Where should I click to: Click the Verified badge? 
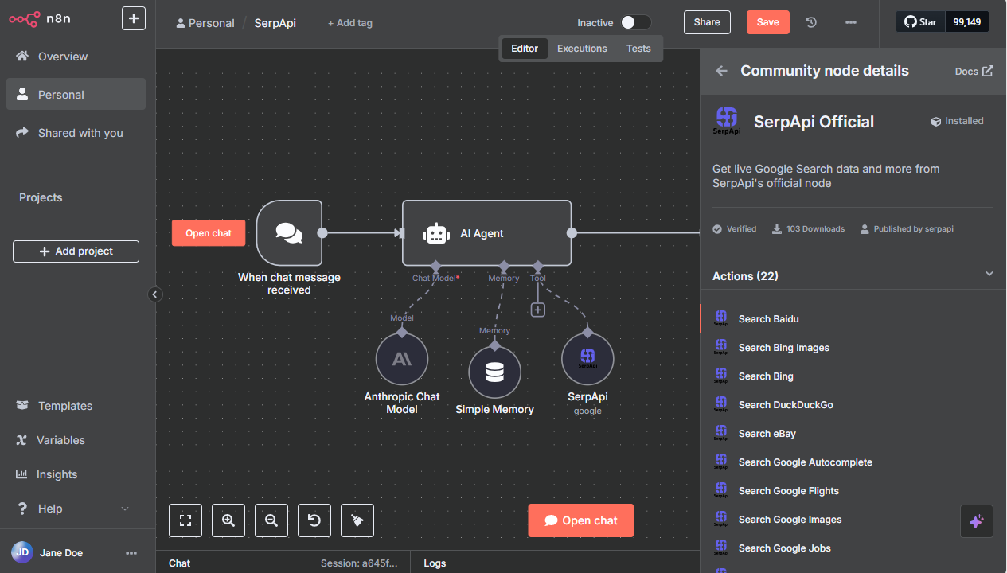735,228
